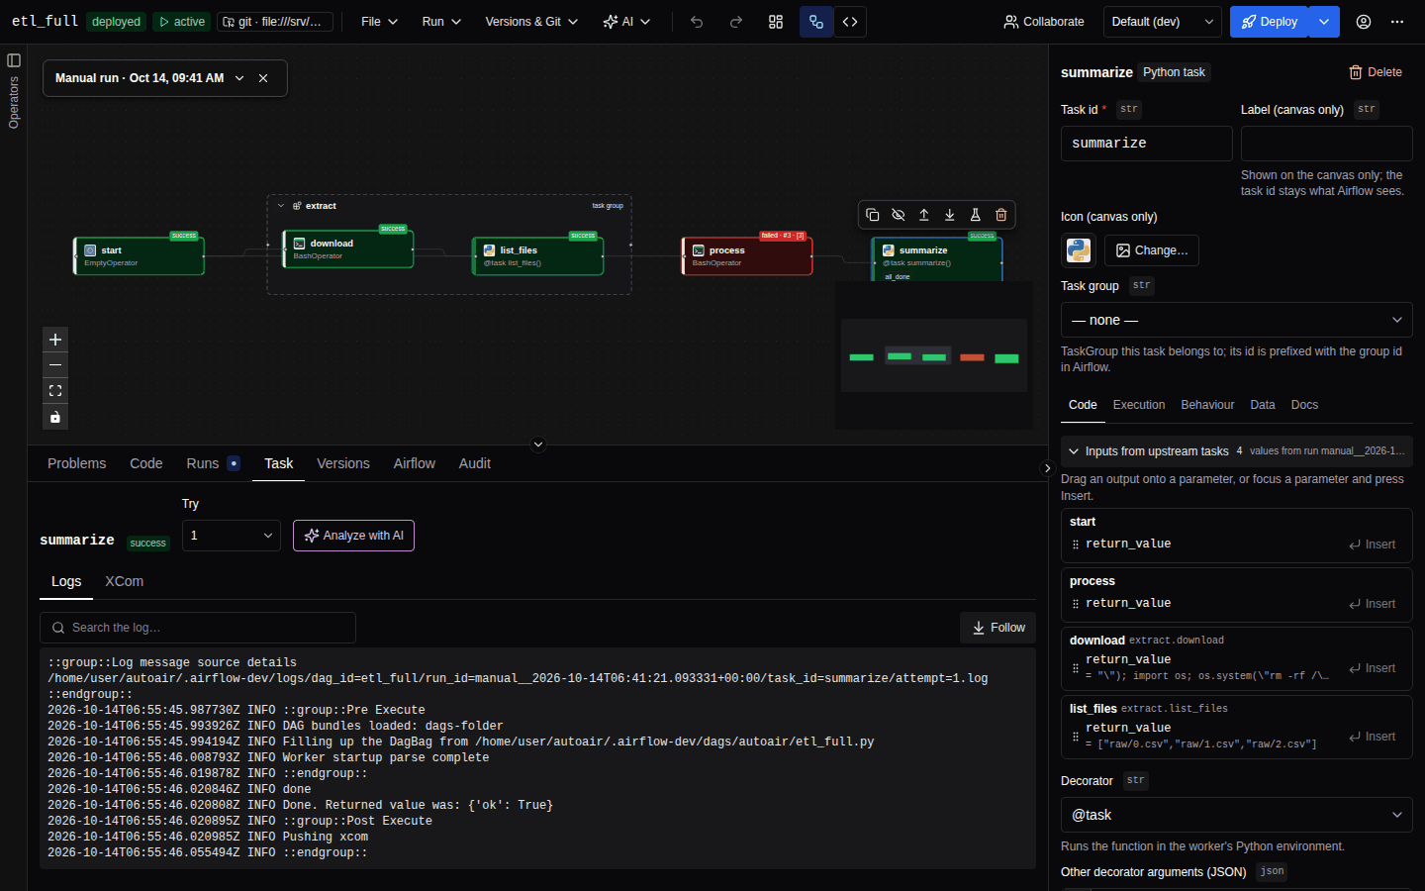Zoom in on the canvas
Screen dimensions: 1425x891
coord(55,340)
